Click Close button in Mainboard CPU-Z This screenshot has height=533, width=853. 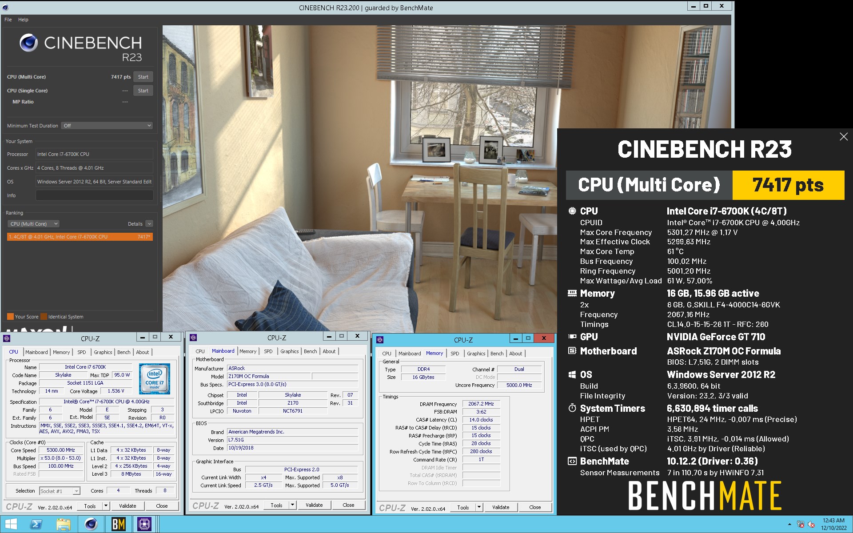click(x=348, y=505)
